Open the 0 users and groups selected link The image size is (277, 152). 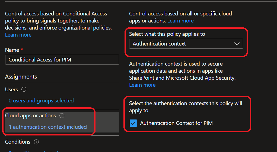tap(41, 101)
